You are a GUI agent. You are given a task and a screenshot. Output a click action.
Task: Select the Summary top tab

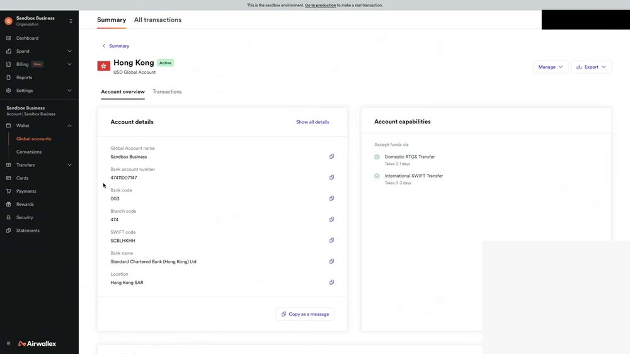tap(112, 20)
